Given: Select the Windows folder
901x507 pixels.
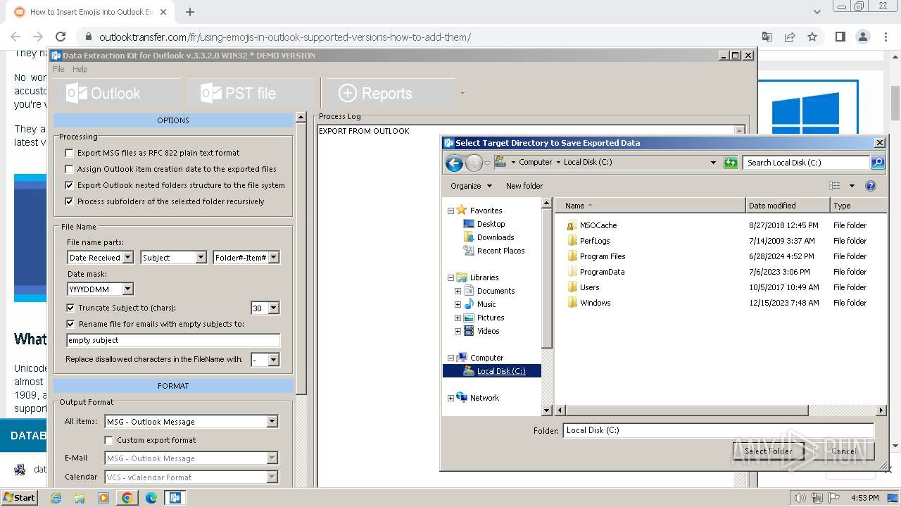Looking at the screenshot, I should pos(595,303).
